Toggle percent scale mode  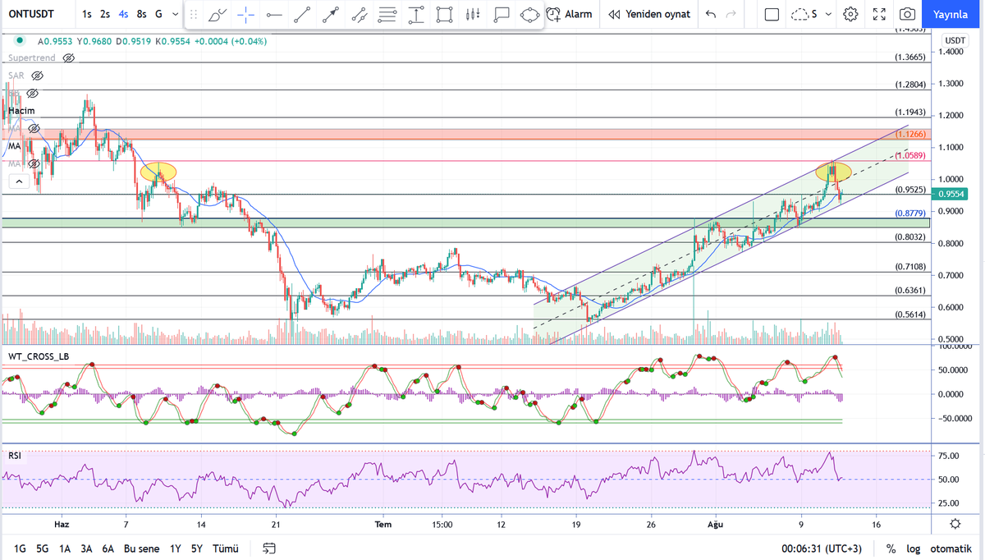pyautogui.click(x=891, y=548)
